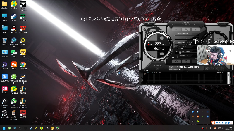Adjust the Core Clock slider handle
This screenshot has height=131, width=234.
[182, 49]
